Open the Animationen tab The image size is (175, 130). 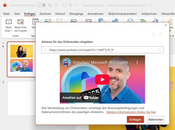95,14
